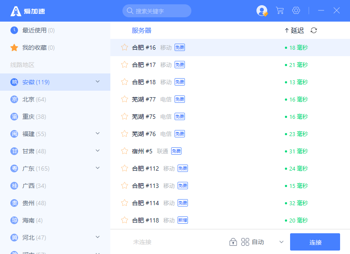Click the 爱加速 logo
The image size is (350, 254).
point(28,11)
